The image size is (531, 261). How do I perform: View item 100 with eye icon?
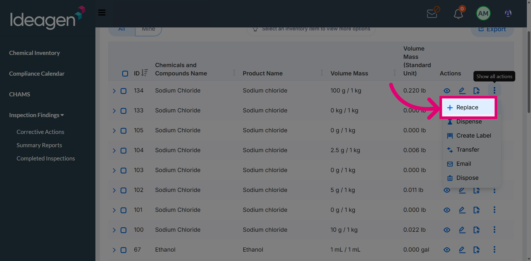coord(447,230)
